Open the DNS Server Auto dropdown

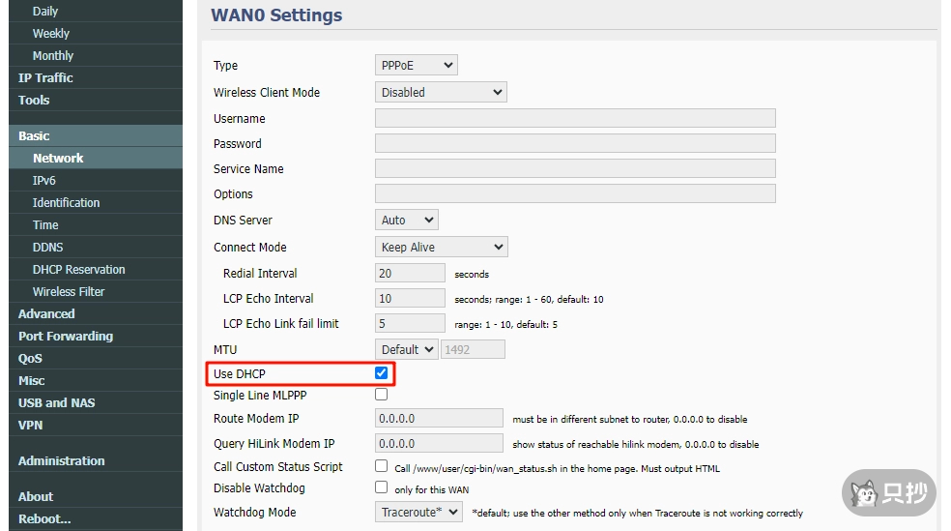tap(406, 220)
